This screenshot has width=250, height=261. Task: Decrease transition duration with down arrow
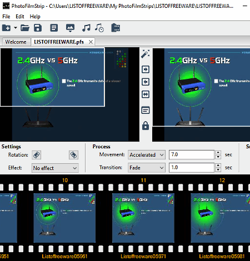point(218,170)
